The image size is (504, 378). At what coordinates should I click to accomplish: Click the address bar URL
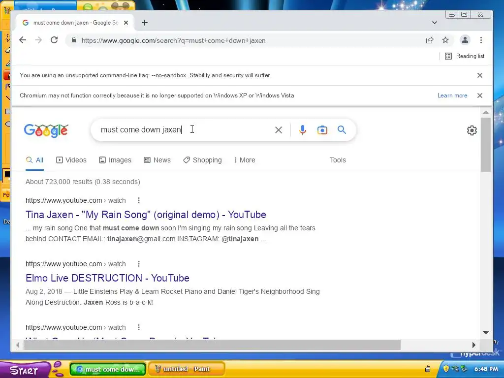click(x=174, y=40)
